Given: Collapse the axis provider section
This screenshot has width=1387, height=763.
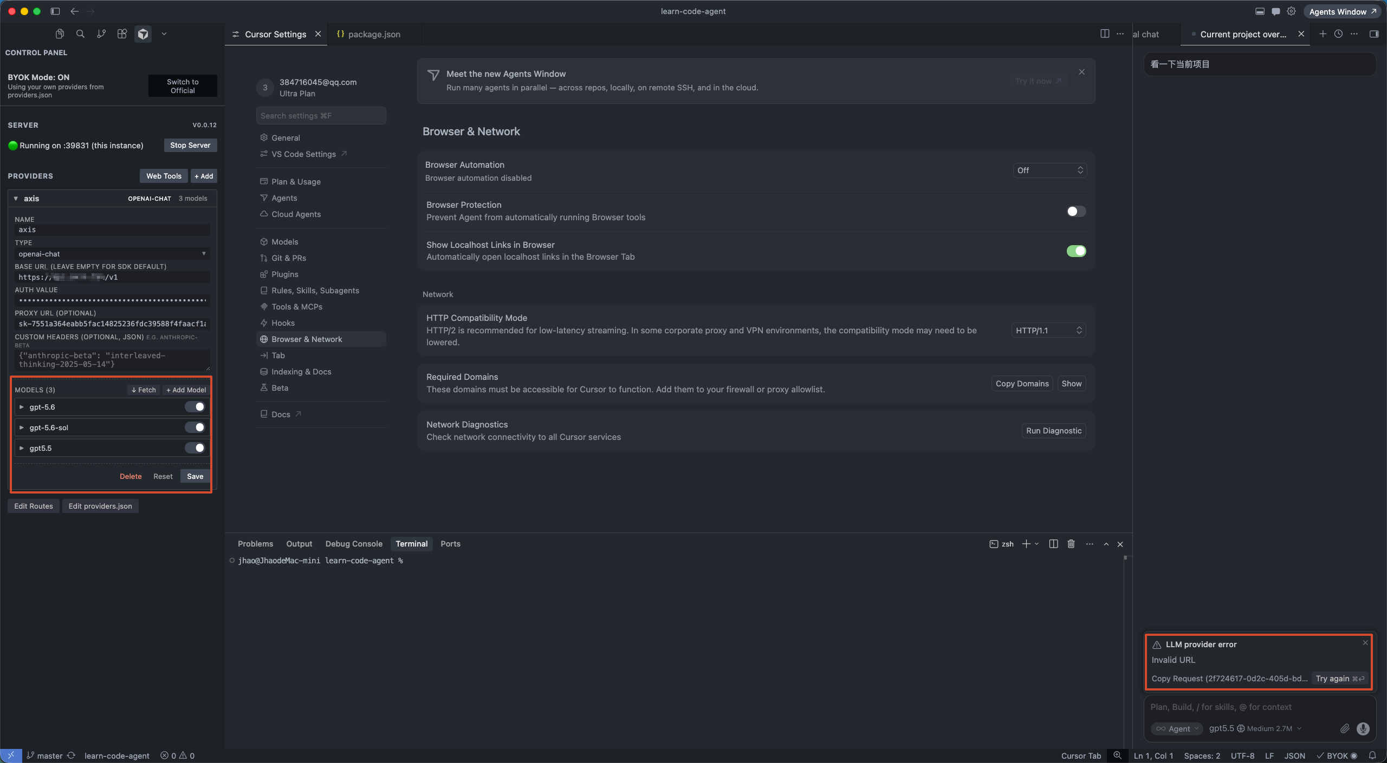Looking at the screenshot, I should tap(16, 199).
